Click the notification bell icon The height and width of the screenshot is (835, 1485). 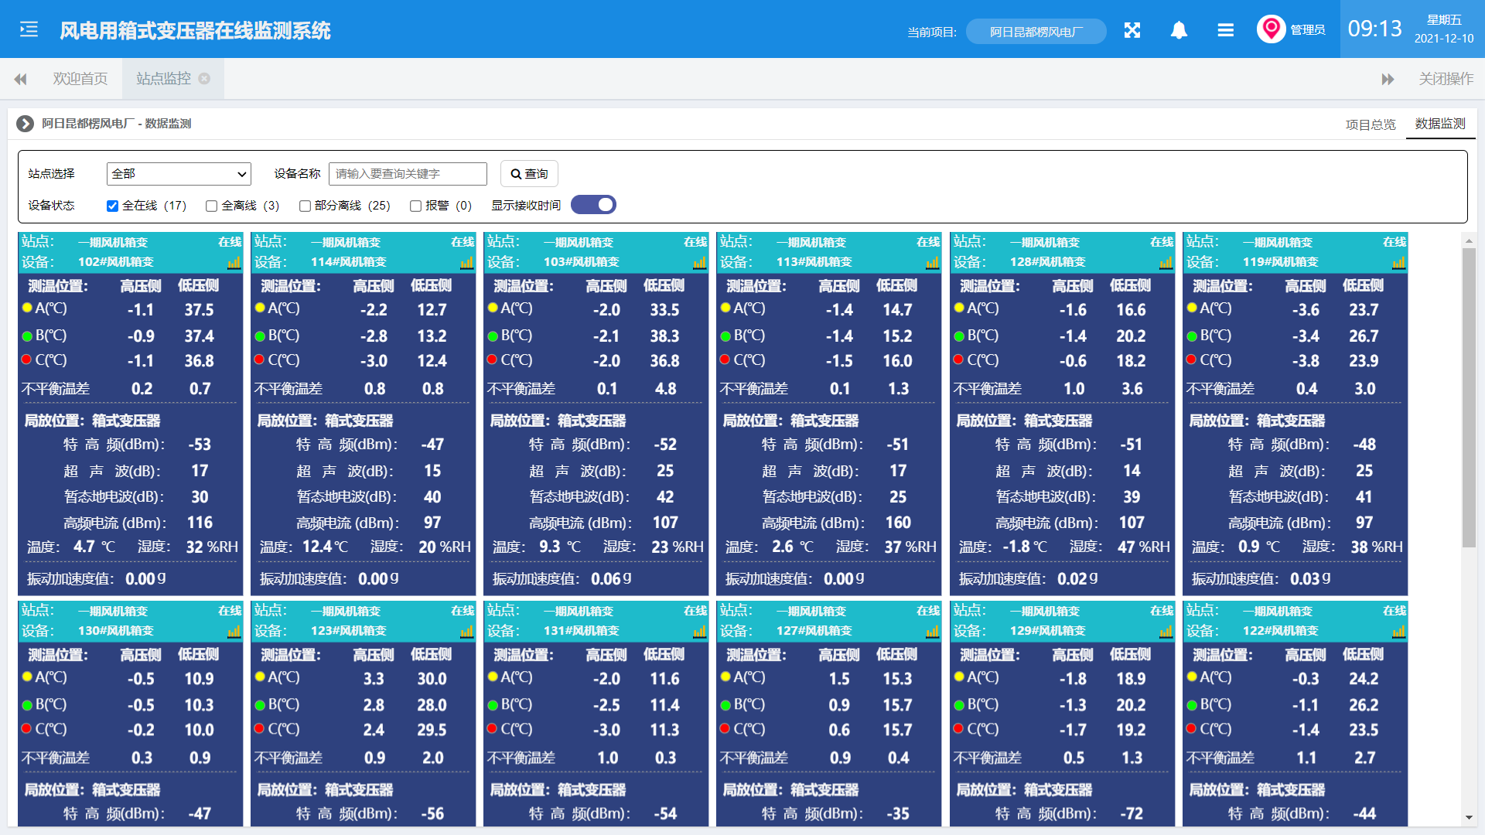tap(1178, 31)
